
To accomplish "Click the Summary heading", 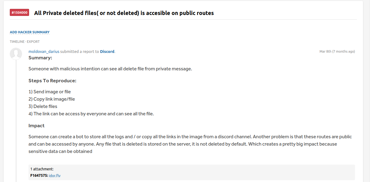I will tap(40, 58).
